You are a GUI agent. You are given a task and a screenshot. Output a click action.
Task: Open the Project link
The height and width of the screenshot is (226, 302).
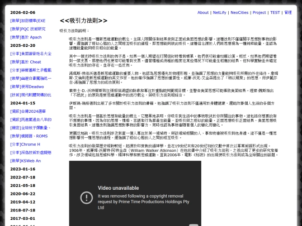point(259,12)
